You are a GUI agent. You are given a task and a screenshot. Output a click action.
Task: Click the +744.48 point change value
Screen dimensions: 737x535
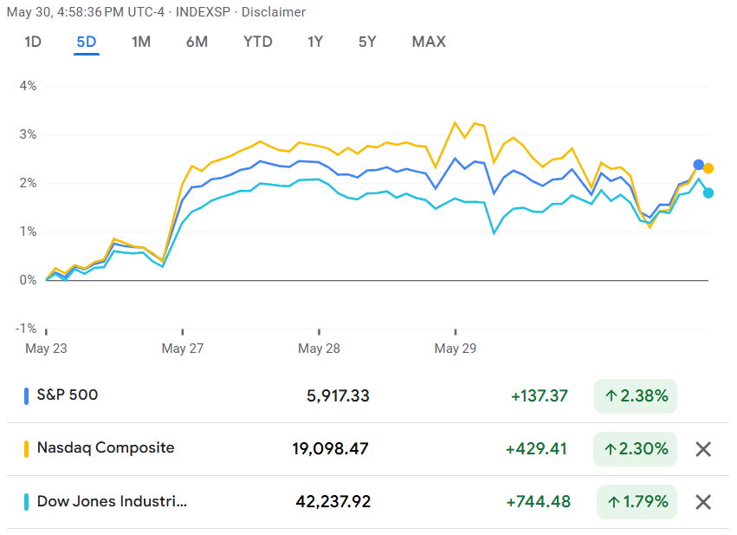coord(538,502)
